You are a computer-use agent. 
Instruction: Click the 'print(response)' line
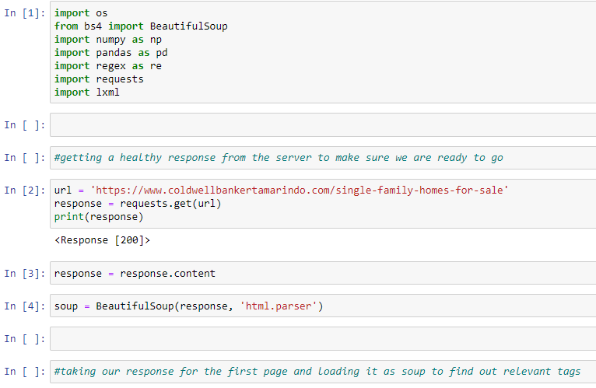pyautogui.click(x=99, y=217)
